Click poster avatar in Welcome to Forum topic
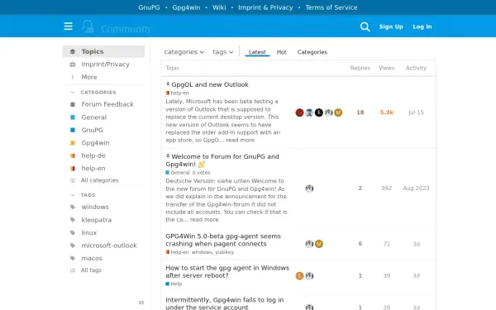The height and width of the screenshot is (310, 496). [x=309, y=188]
